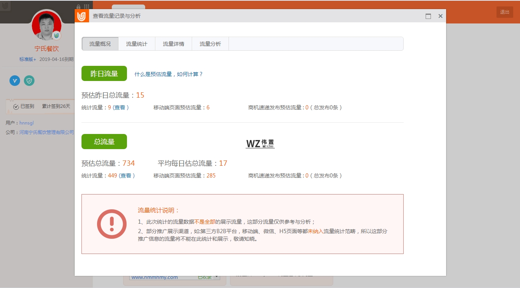
Task: Click the orange U logo in dialog title bar
Action: pyautogui.click(x=82, y=16)
